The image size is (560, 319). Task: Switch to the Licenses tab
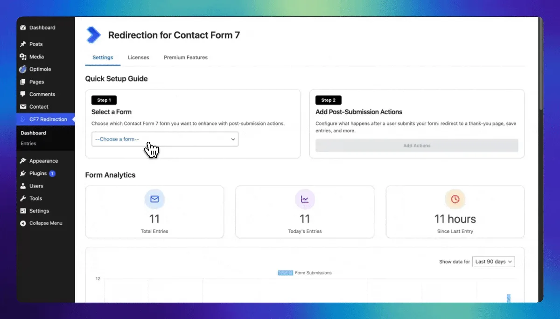click(x=139, y=57)
